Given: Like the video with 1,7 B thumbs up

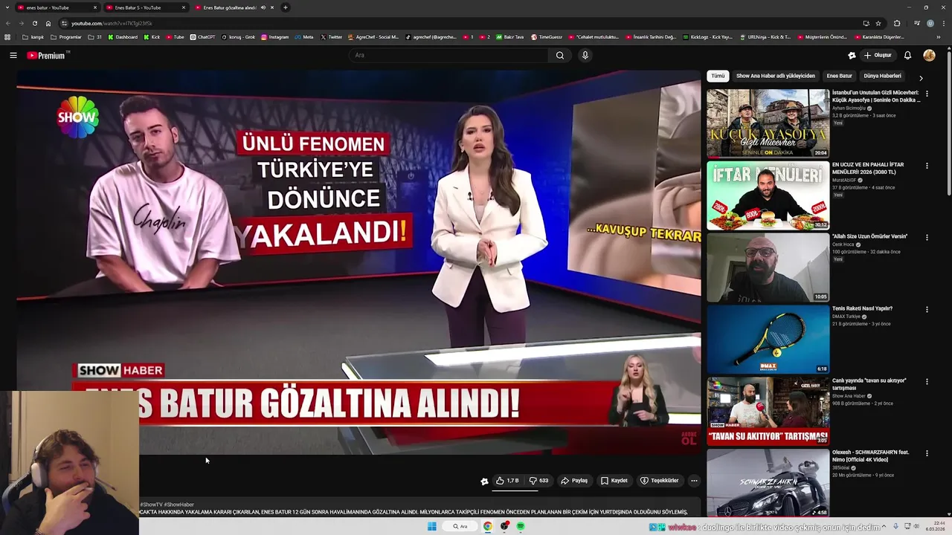Looking at the screenshot, I should click(508, 481).
